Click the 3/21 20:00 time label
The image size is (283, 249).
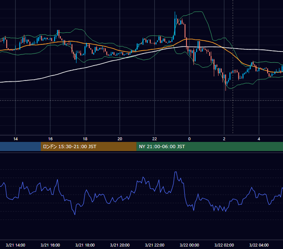[x=120, y=245]
